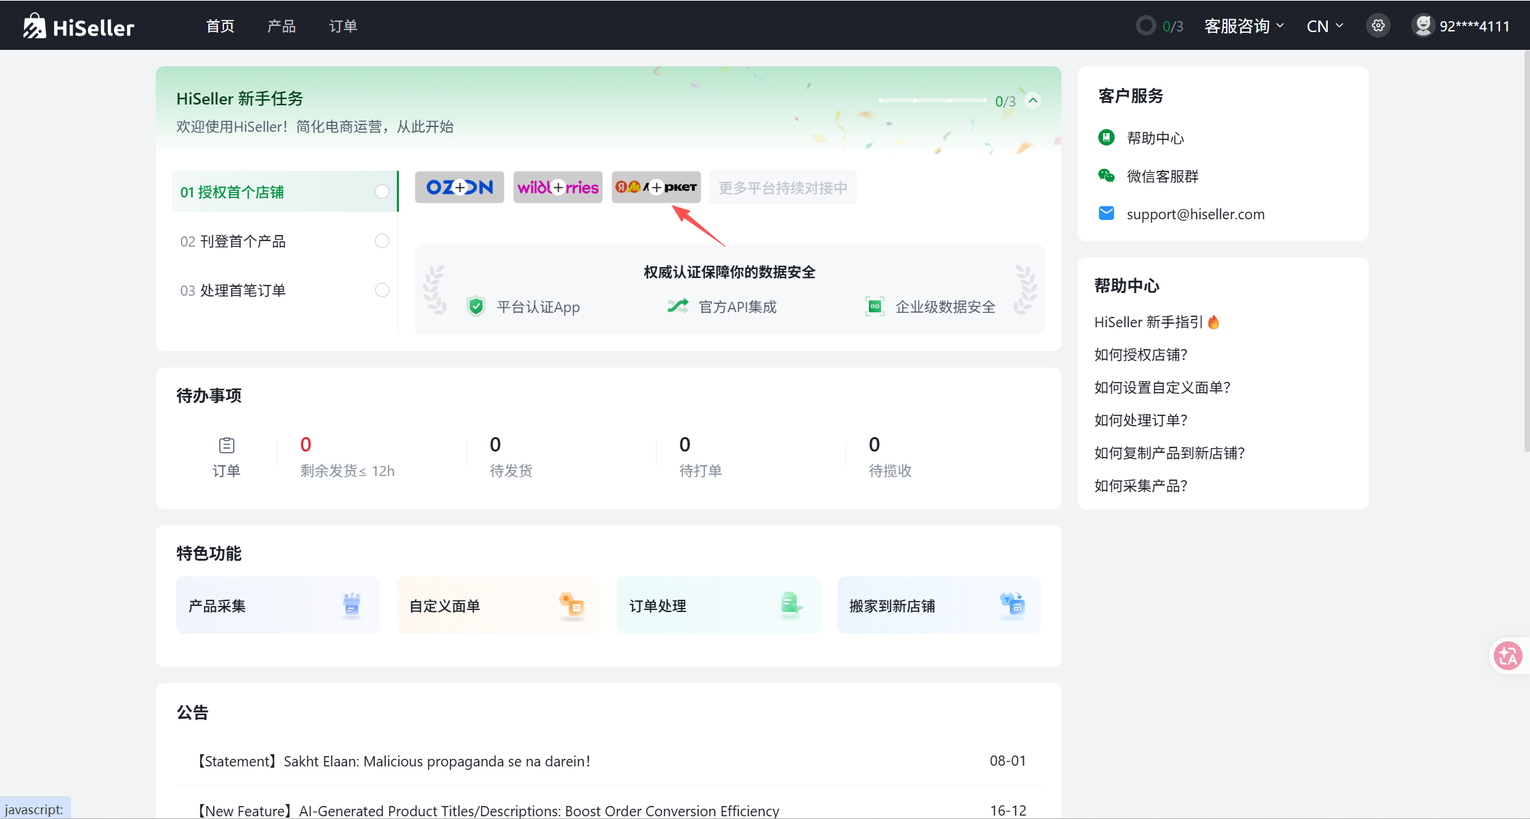Click the OZON platform authorize icon

pyautogui.click(x=459, y=187)
